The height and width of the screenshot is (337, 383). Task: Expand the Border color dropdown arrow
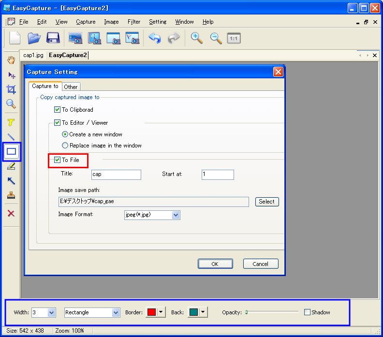pos(161,312)
